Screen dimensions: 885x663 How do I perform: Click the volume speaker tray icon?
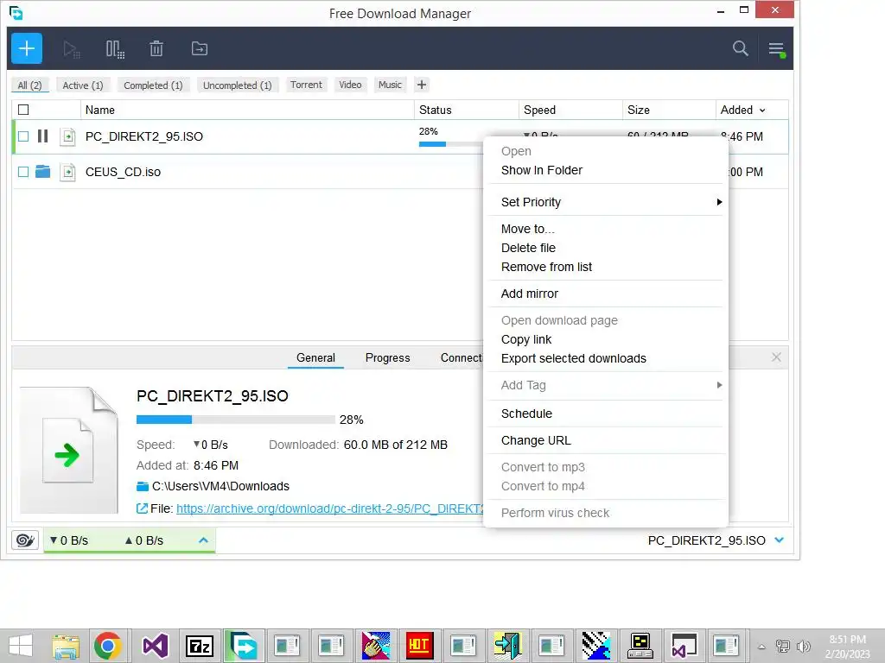(x=803, y=647)
